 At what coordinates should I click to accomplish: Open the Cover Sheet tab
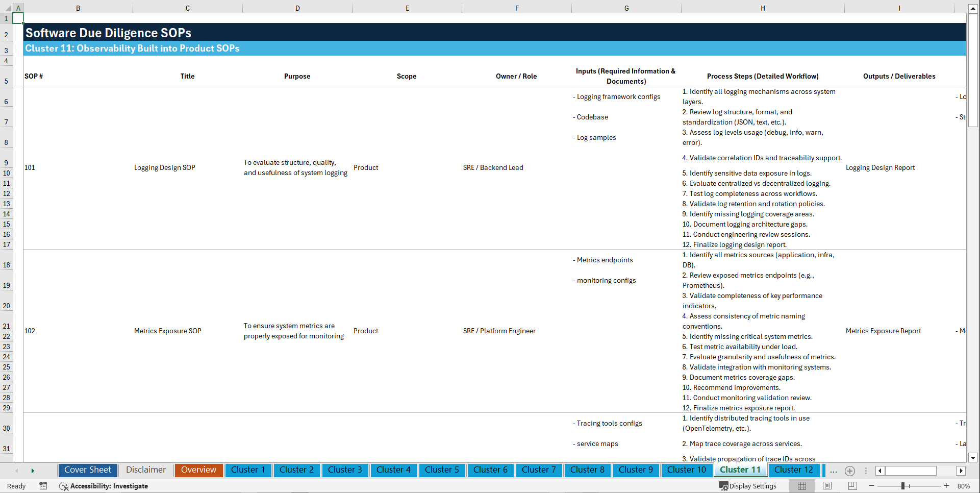tap(87, 470)
